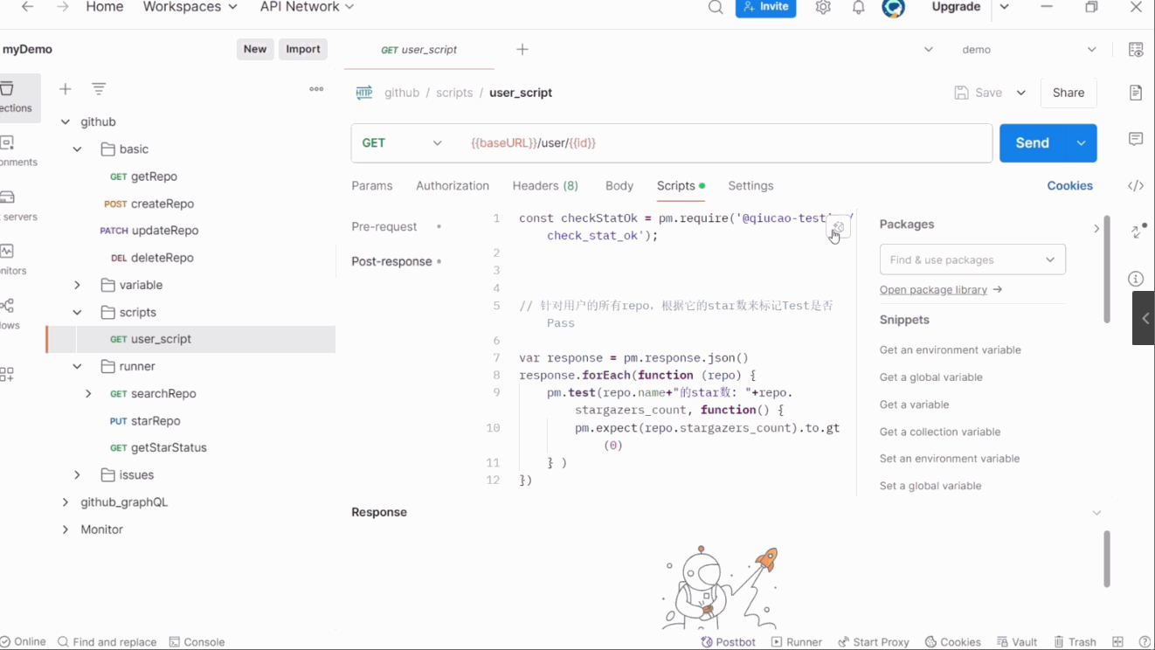Switch to Authorization tab
Screen dimensions: 1155x650
point(453,186)
